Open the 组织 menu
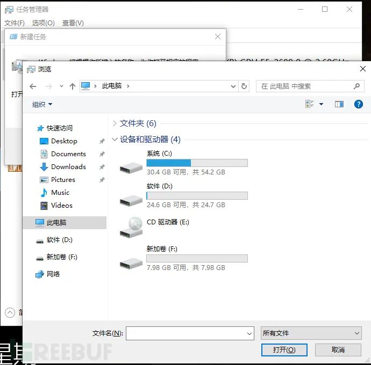 (x=42, y=104)
